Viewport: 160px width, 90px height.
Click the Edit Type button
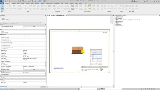point(43,23)
